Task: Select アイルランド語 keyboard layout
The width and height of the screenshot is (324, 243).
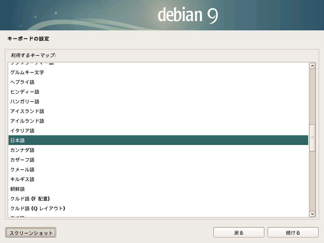Action: [27, 121]
